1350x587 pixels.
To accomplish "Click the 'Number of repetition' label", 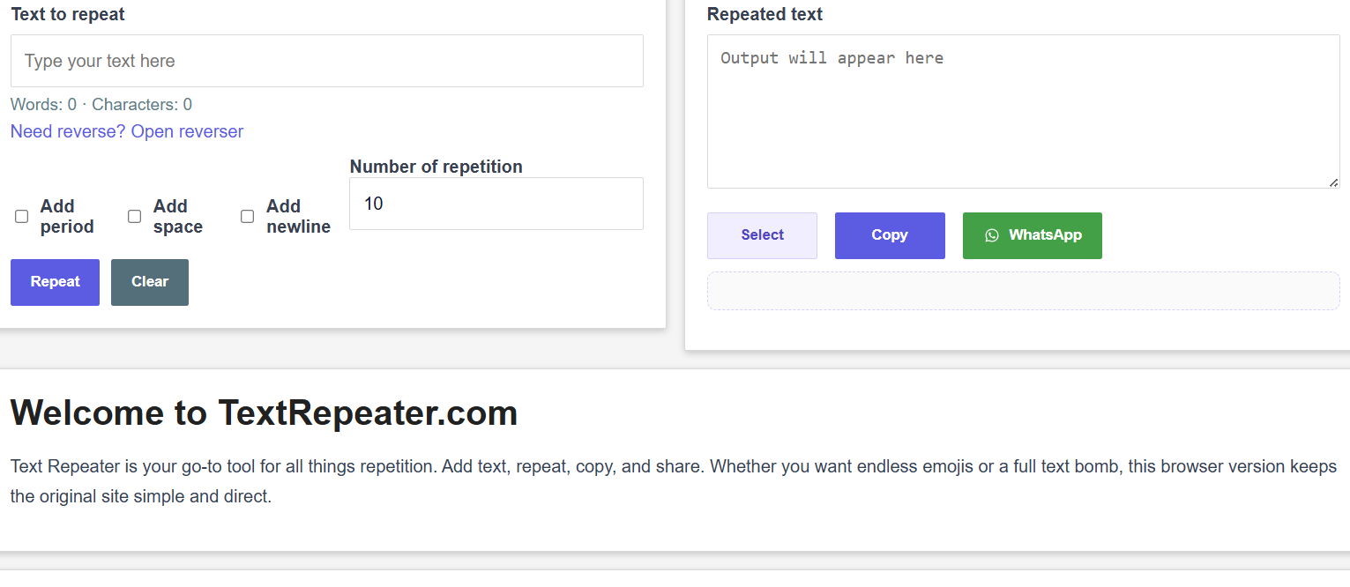I will pos(436,167).
